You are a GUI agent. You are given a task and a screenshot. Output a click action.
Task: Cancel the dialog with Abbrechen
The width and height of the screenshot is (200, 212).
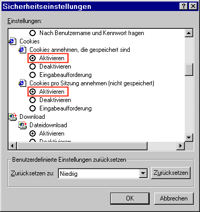coord(174,198)
